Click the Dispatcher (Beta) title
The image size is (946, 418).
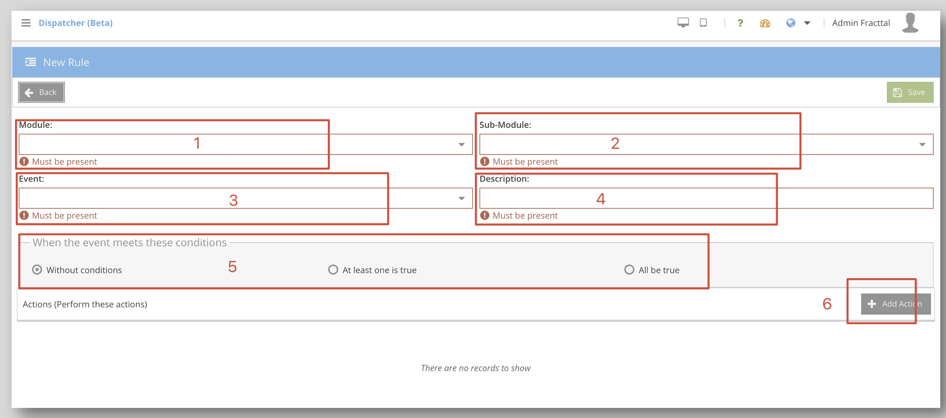76,23
